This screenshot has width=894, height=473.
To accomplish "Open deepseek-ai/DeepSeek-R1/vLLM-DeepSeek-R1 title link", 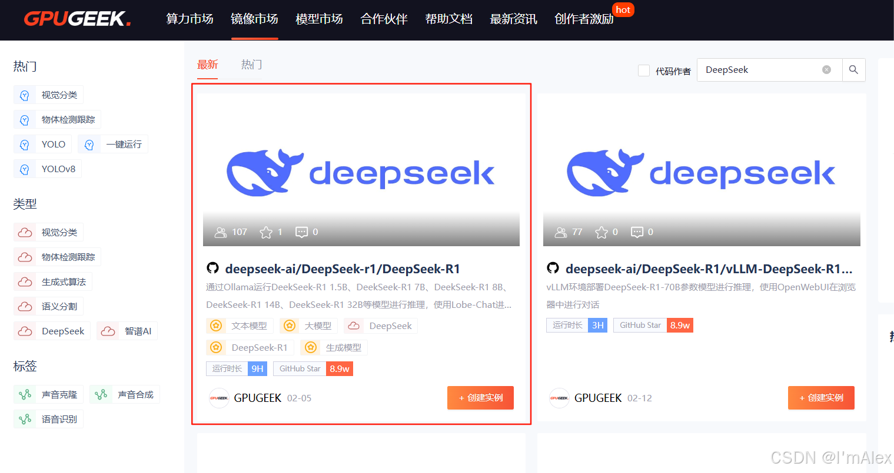I will click(x=709, y=269).
